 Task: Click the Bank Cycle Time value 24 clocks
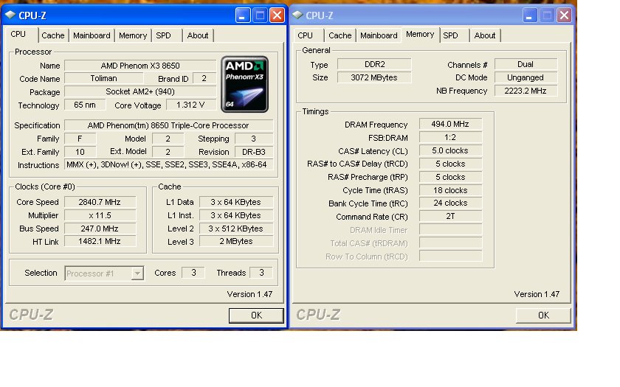(450, 203)
